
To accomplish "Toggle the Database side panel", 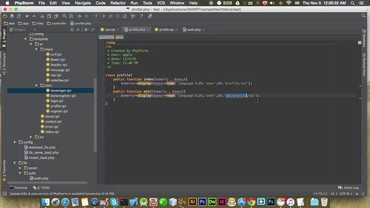I will (364, 39).
